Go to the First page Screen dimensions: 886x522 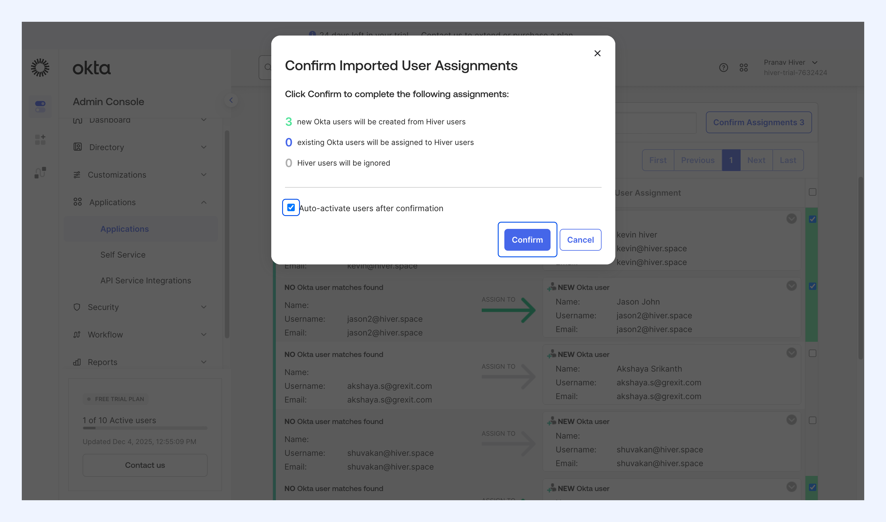coord(658,160)
